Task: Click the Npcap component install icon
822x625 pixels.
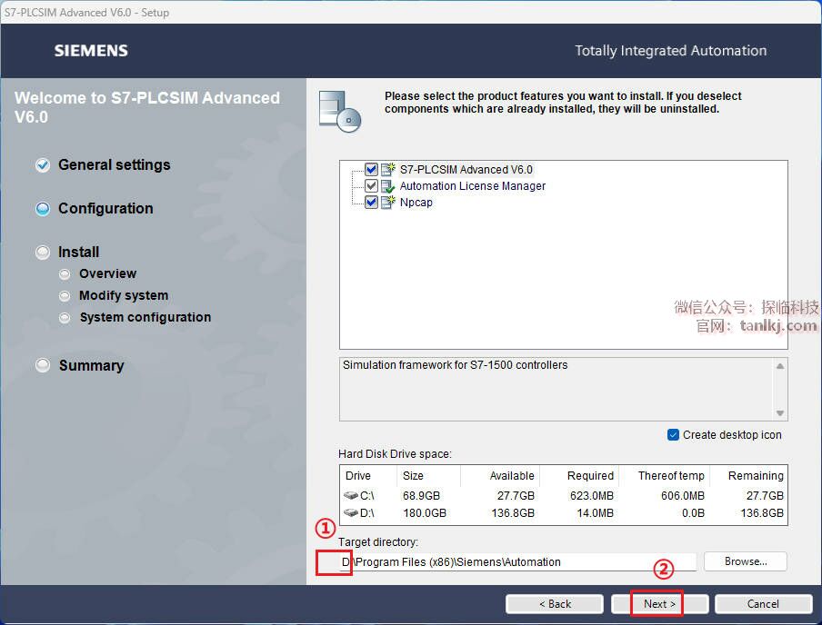Action: 388,203
